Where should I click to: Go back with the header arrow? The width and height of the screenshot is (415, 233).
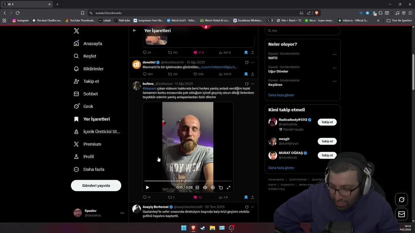135,30
